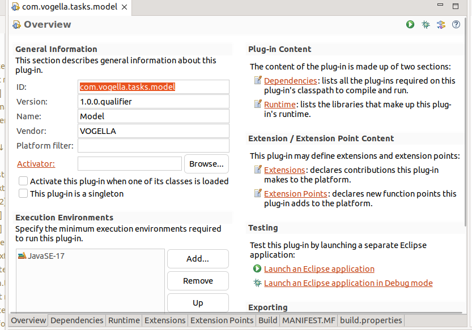
Task: Click the note icon beside Extensions link
Action: 258,170
